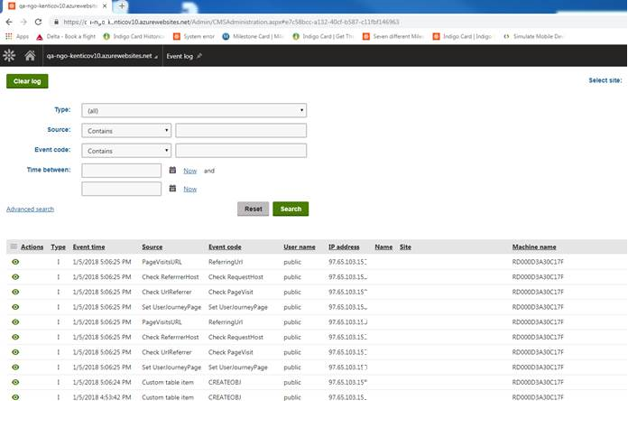The height and width of the screenshot is (428, 628).
Task: Expand the Event code condition dropdown
Action: [126, 151]
